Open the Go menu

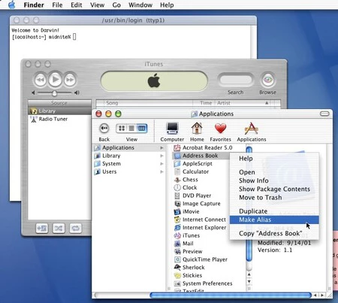pos(116,5)
